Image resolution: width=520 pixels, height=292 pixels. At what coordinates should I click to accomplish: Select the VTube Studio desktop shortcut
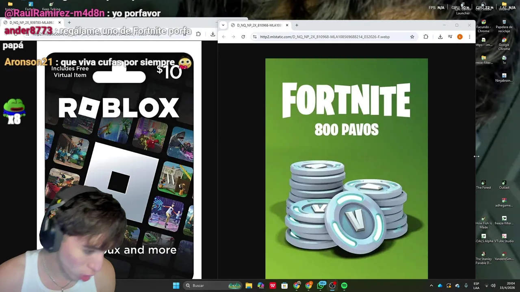pyautogui.click(x=504, y=238)
